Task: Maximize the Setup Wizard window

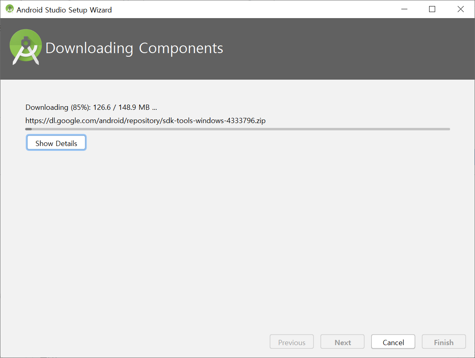Action: point(432,9)
